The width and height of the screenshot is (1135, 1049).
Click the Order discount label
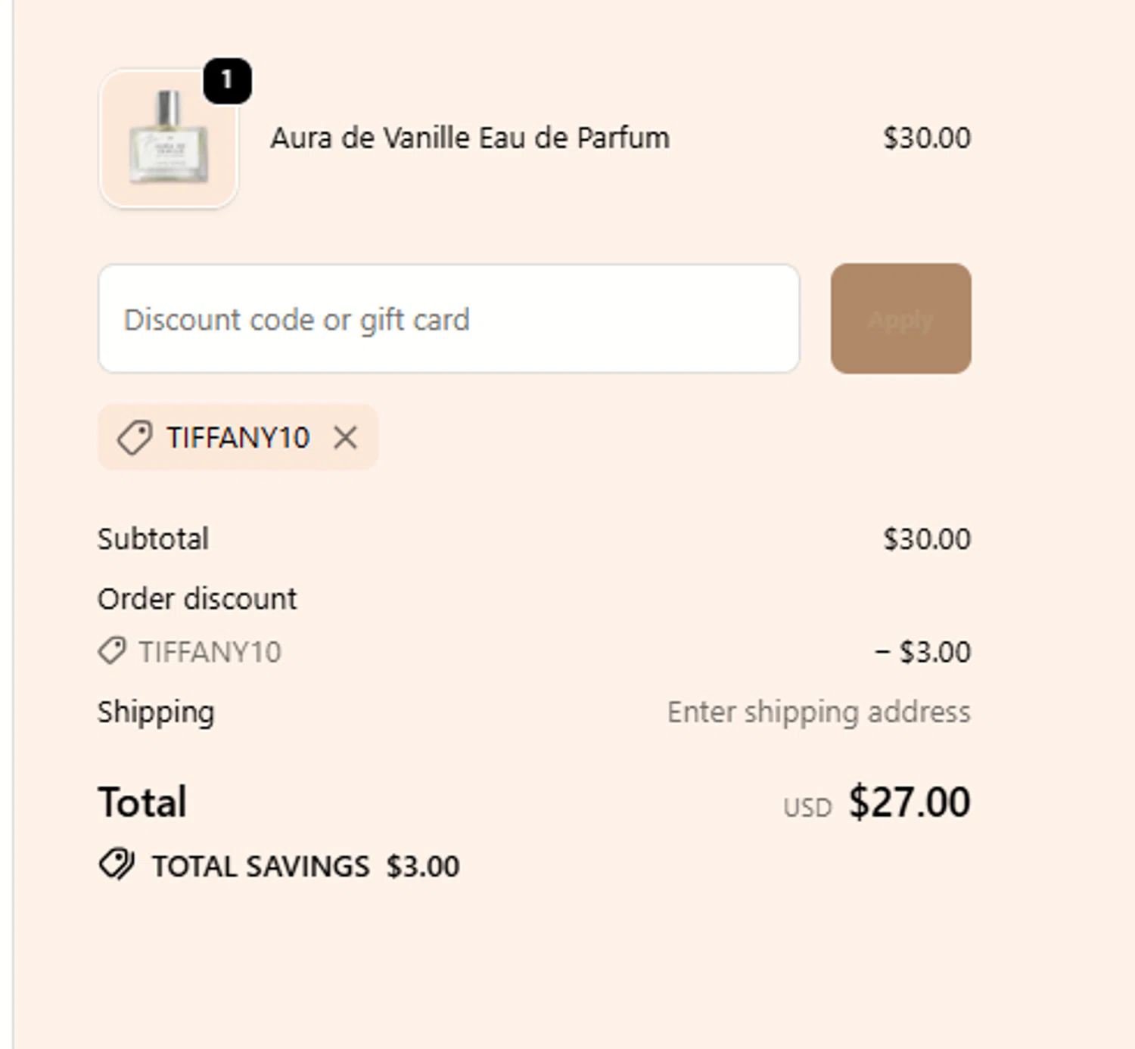click(197, 599)
